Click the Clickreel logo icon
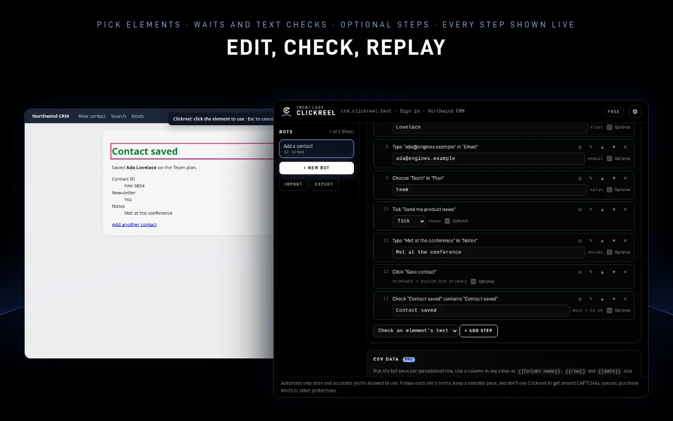 point(287,111)
